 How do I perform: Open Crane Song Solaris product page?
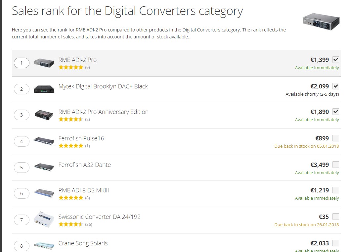point(83,243)
